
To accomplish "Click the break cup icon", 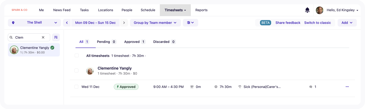I will (192, 87).
